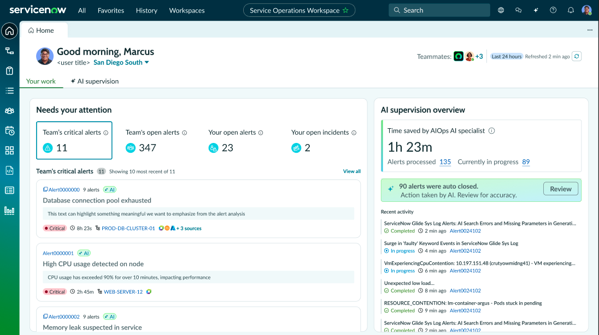Click 'Database connection pool exhausted' title

click(x=97, y=200)
